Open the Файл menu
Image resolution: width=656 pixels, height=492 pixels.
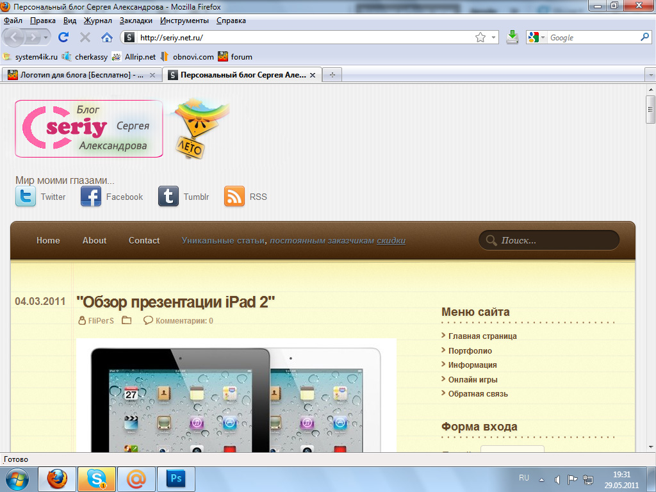pos(13,20)
